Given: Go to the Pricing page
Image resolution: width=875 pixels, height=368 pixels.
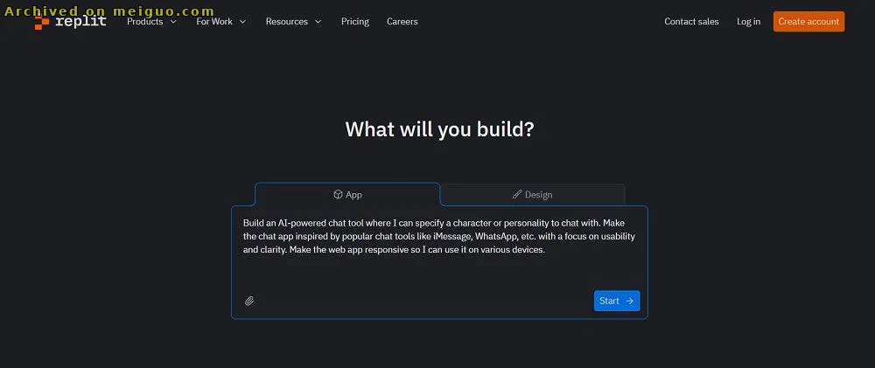Looking at the screenshot, I should [355, 22].
